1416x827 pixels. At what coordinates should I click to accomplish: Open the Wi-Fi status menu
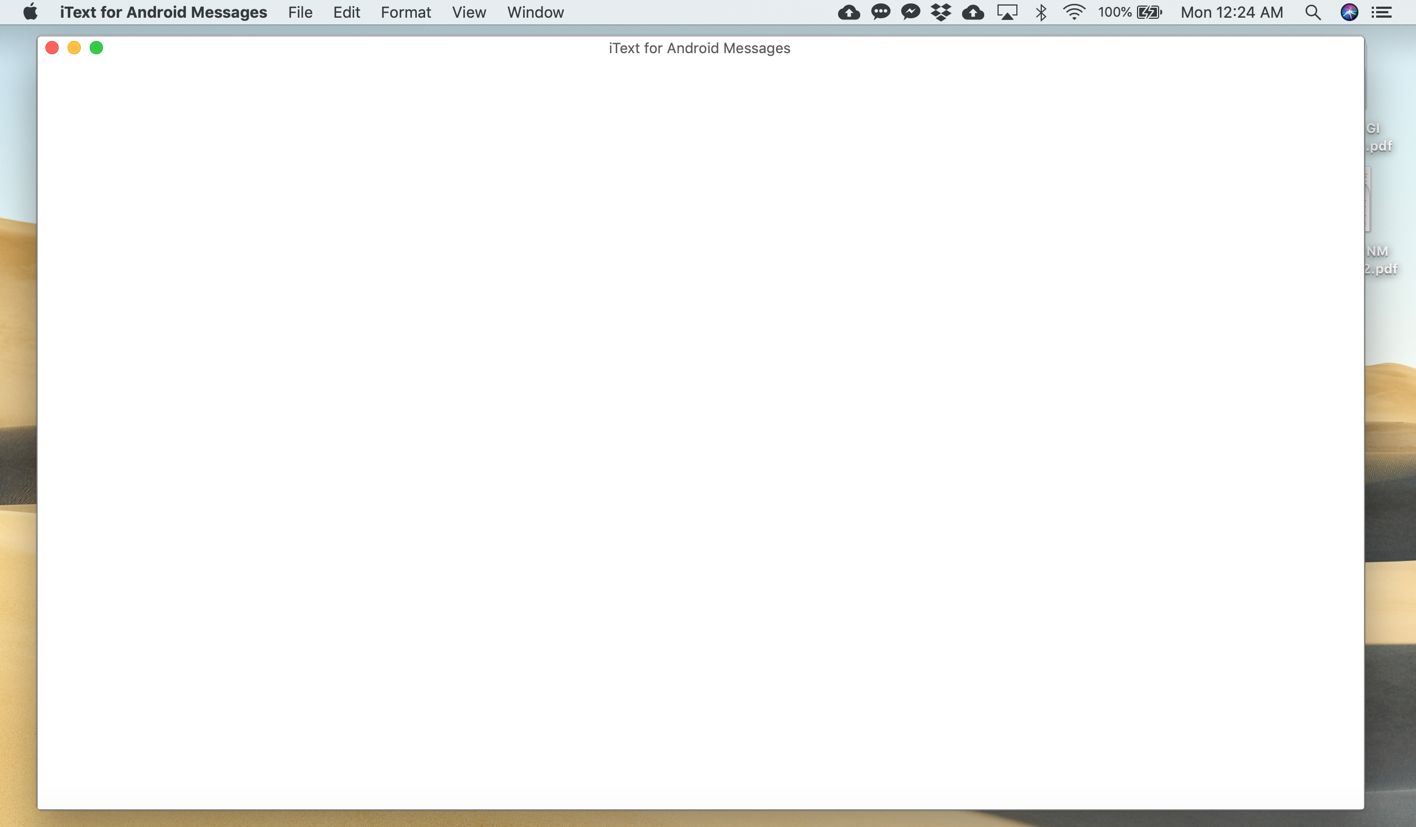click(1074, 12)
